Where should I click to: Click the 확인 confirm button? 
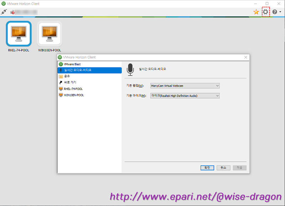[x=207, y=168]
